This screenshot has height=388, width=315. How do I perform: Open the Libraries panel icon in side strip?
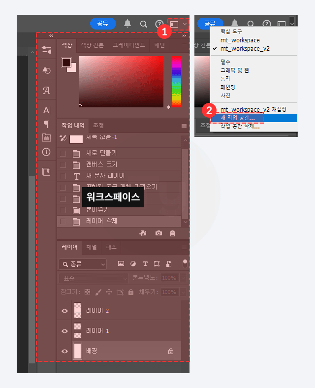pyautogui.click(x=46, y=172)
